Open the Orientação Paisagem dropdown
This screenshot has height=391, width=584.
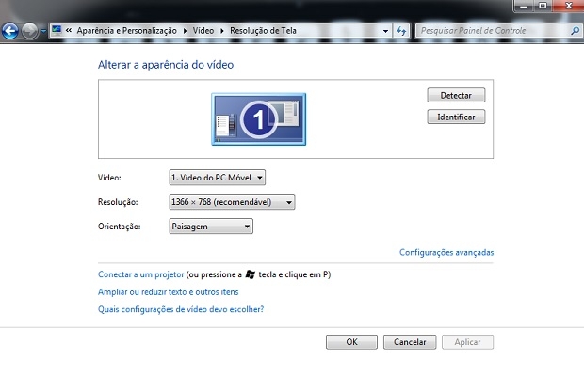tap(211, 227)
